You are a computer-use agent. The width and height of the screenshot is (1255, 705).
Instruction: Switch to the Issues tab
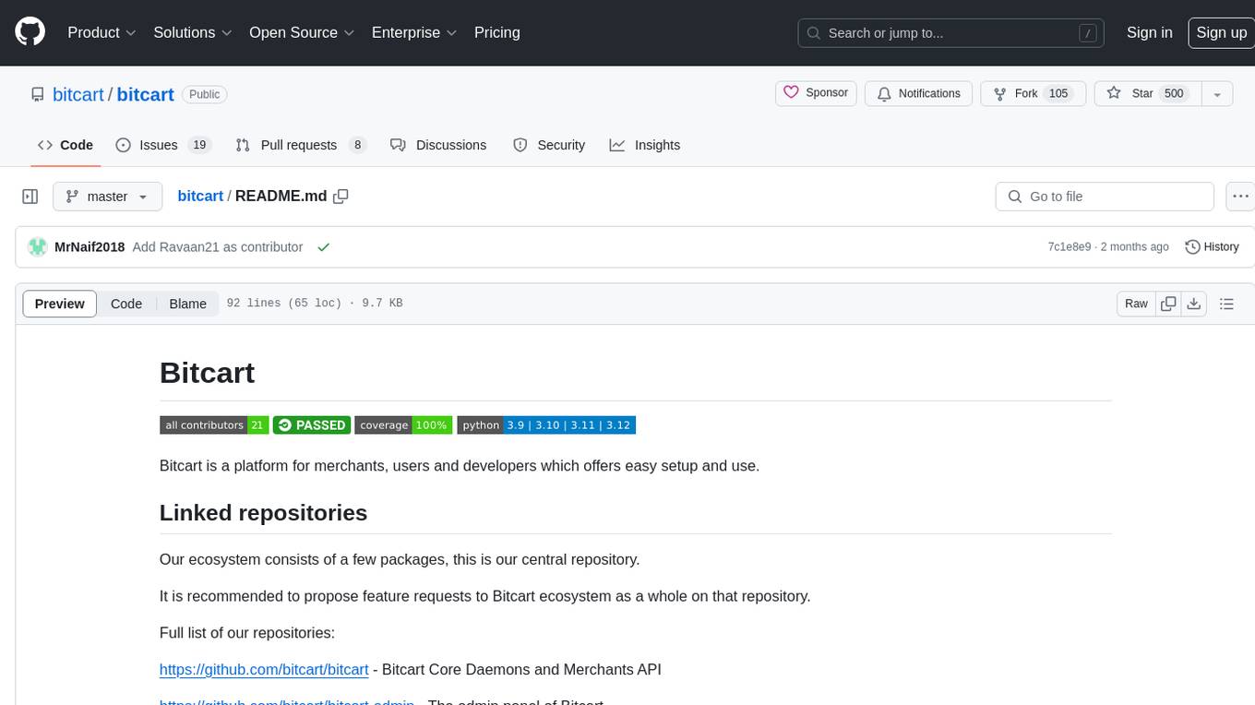[162, 145]
